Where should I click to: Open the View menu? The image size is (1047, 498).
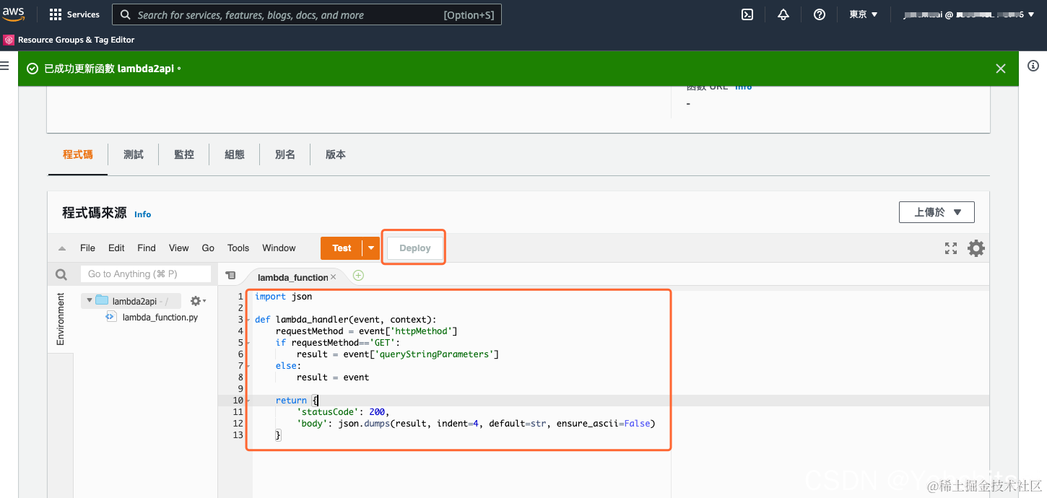[179, 248]
